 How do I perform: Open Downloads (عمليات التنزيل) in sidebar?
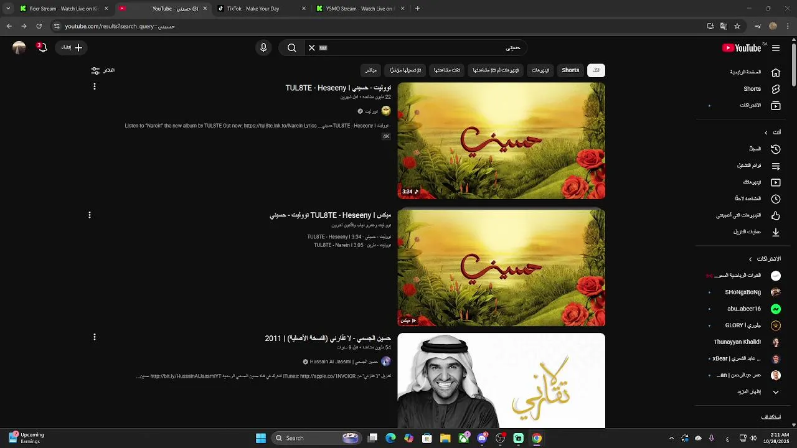757,231
